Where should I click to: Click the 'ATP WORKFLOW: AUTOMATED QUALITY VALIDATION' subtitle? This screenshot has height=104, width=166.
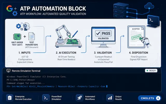(x=53, y=14)
